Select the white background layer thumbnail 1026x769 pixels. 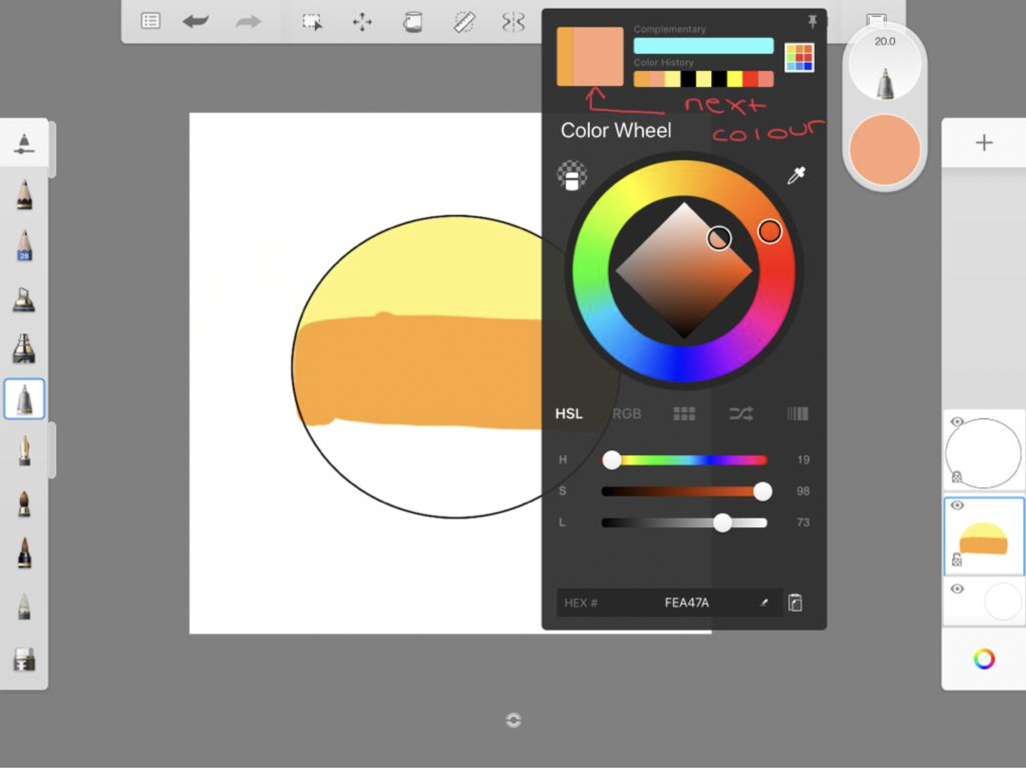tap(983, 601)
